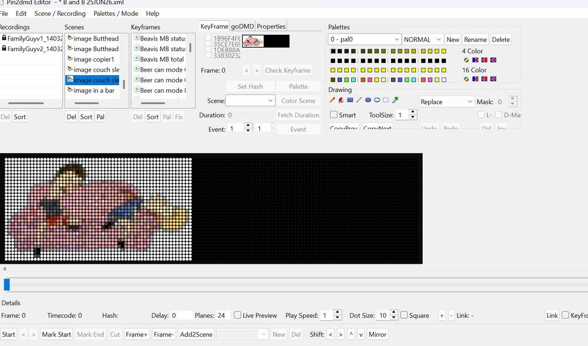Toggle the hash checkbox for 35CE7E69
This screenshot has width=588, height=346.
pos(208,44)
